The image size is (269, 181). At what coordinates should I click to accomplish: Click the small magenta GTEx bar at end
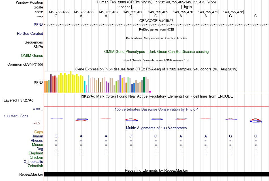(x=150, y=92)
